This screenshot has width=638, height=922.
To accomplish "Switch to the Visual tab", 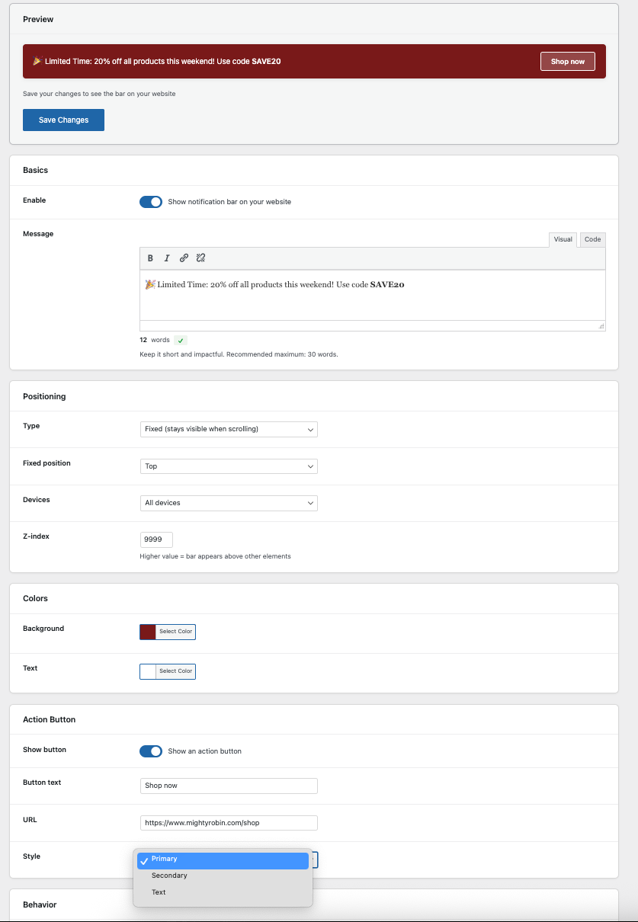I will click(563, 239).
